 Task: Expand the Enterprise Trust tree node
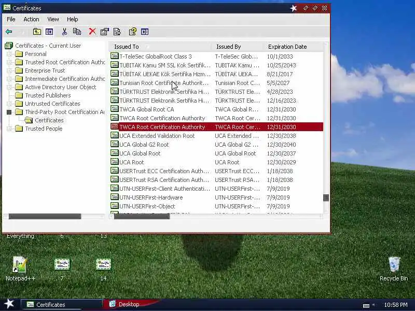tap(9, 70)
